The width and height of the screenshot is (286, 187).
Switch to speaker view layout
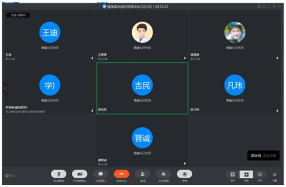[x=233, y=175]
